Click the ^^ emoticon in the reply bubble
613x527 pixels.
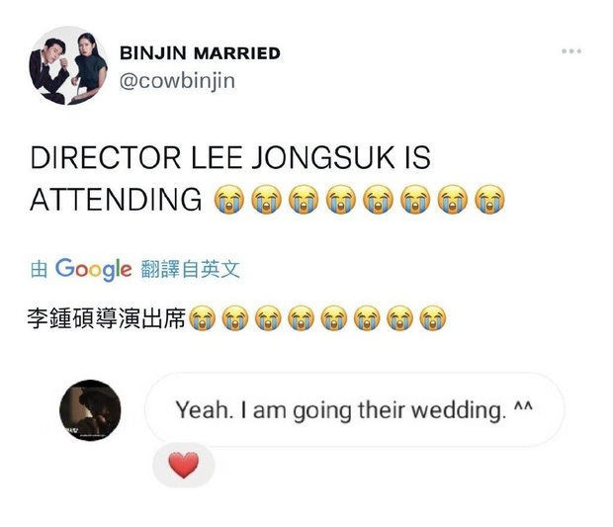[523, 406]
